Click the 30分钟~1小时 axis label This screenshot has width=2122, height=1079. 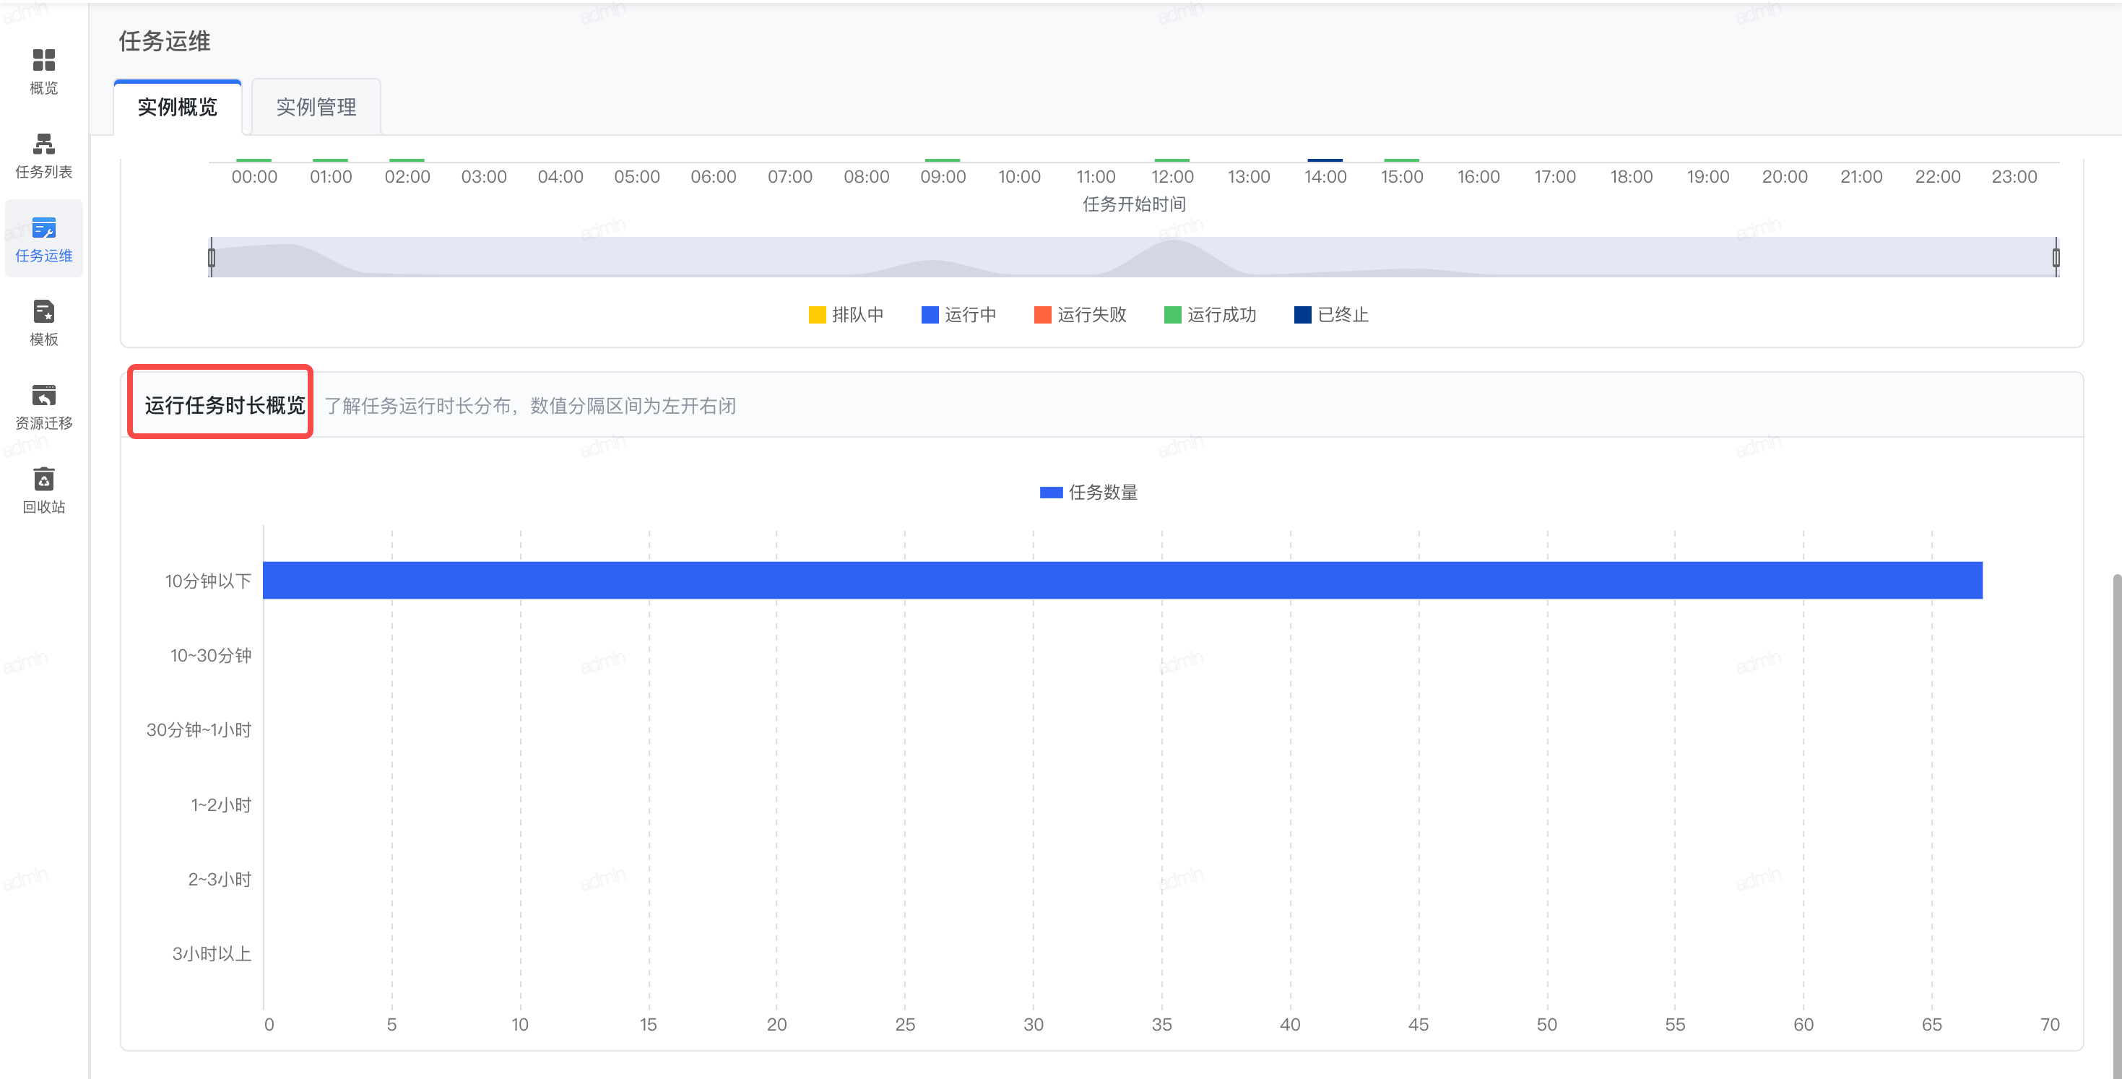click(x=199, y=729)
